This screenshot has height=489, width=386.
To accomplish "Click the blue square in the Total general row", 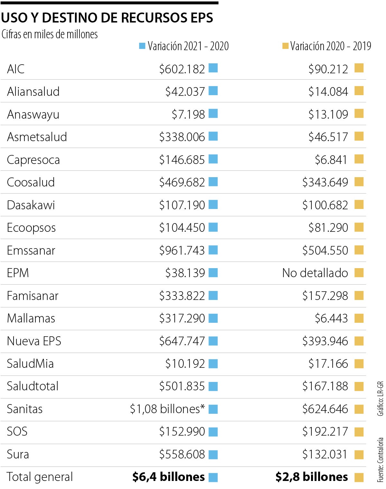I will (213, 477).
